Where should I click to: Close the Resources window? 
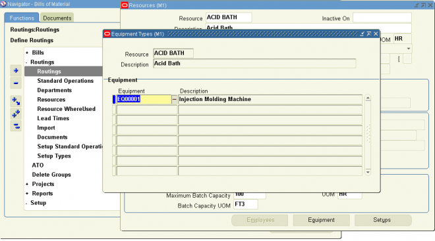[430, 5]
